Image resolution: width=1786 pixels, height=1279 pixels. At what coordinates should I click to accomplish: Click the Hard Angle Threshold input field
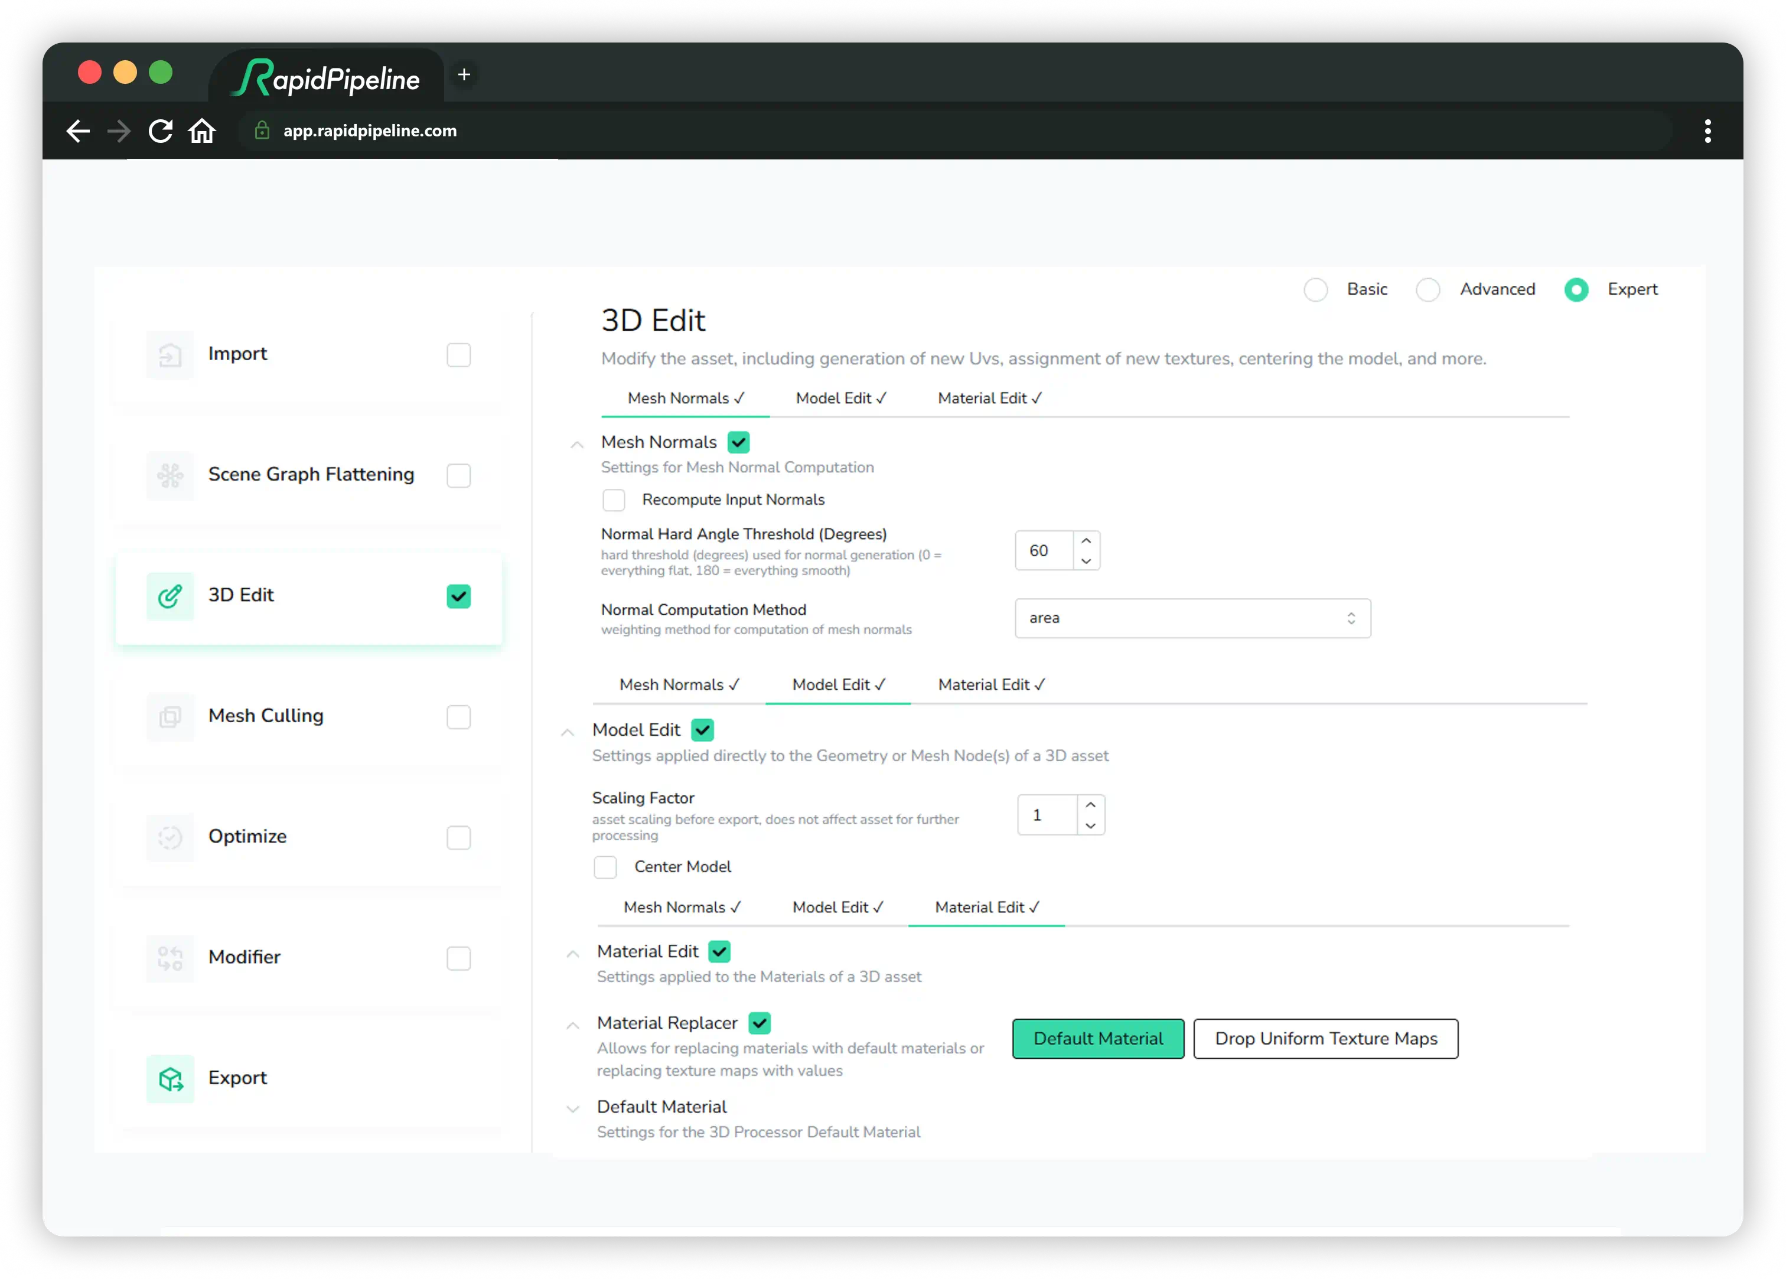point(1044,550)
